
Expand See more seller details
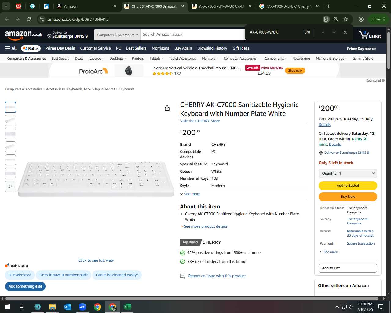[329, 252]
